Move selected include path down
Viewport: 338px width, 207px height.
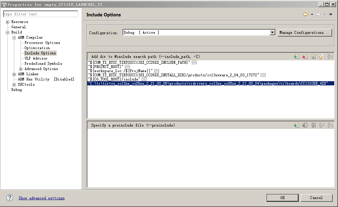(329, 56)
